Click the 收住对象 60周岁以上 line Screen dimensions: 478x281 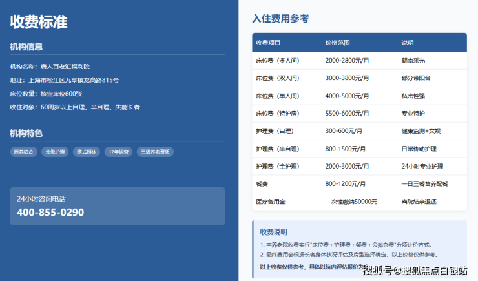(75, 107)
